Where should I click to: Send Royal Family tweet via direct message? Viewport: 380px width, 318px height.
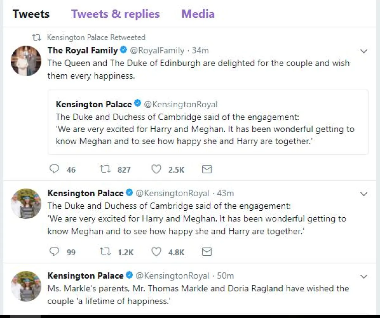(207, 169)
